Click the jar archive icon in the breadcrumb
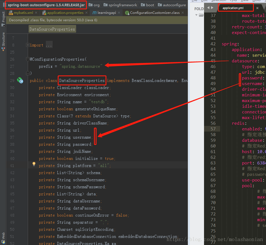The width and height of the screenshot is (266, 245). 4,5
